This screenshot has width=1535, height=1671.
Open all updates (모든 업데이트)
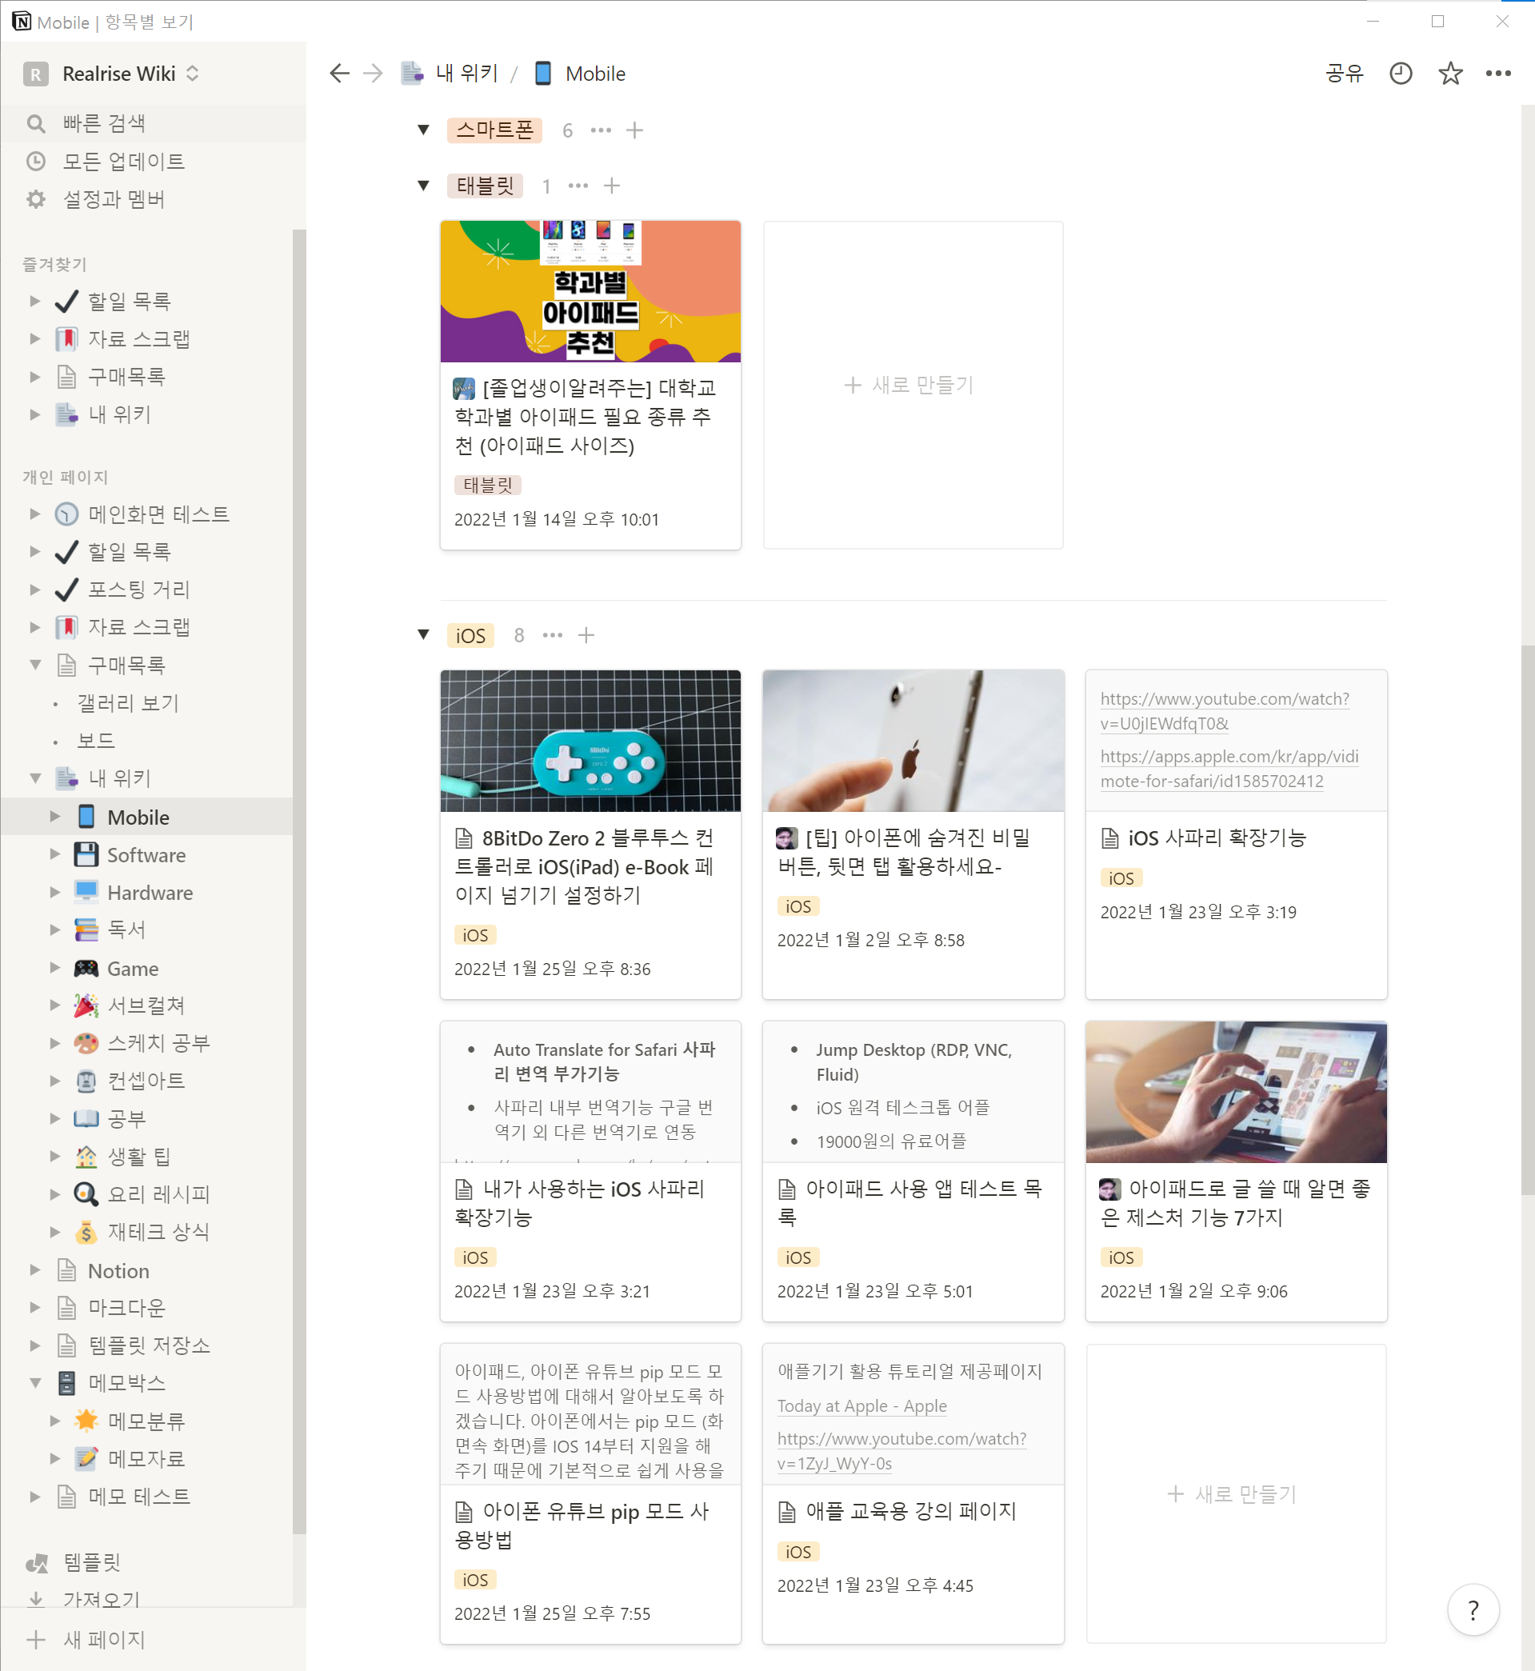click(x=153, y=161)
